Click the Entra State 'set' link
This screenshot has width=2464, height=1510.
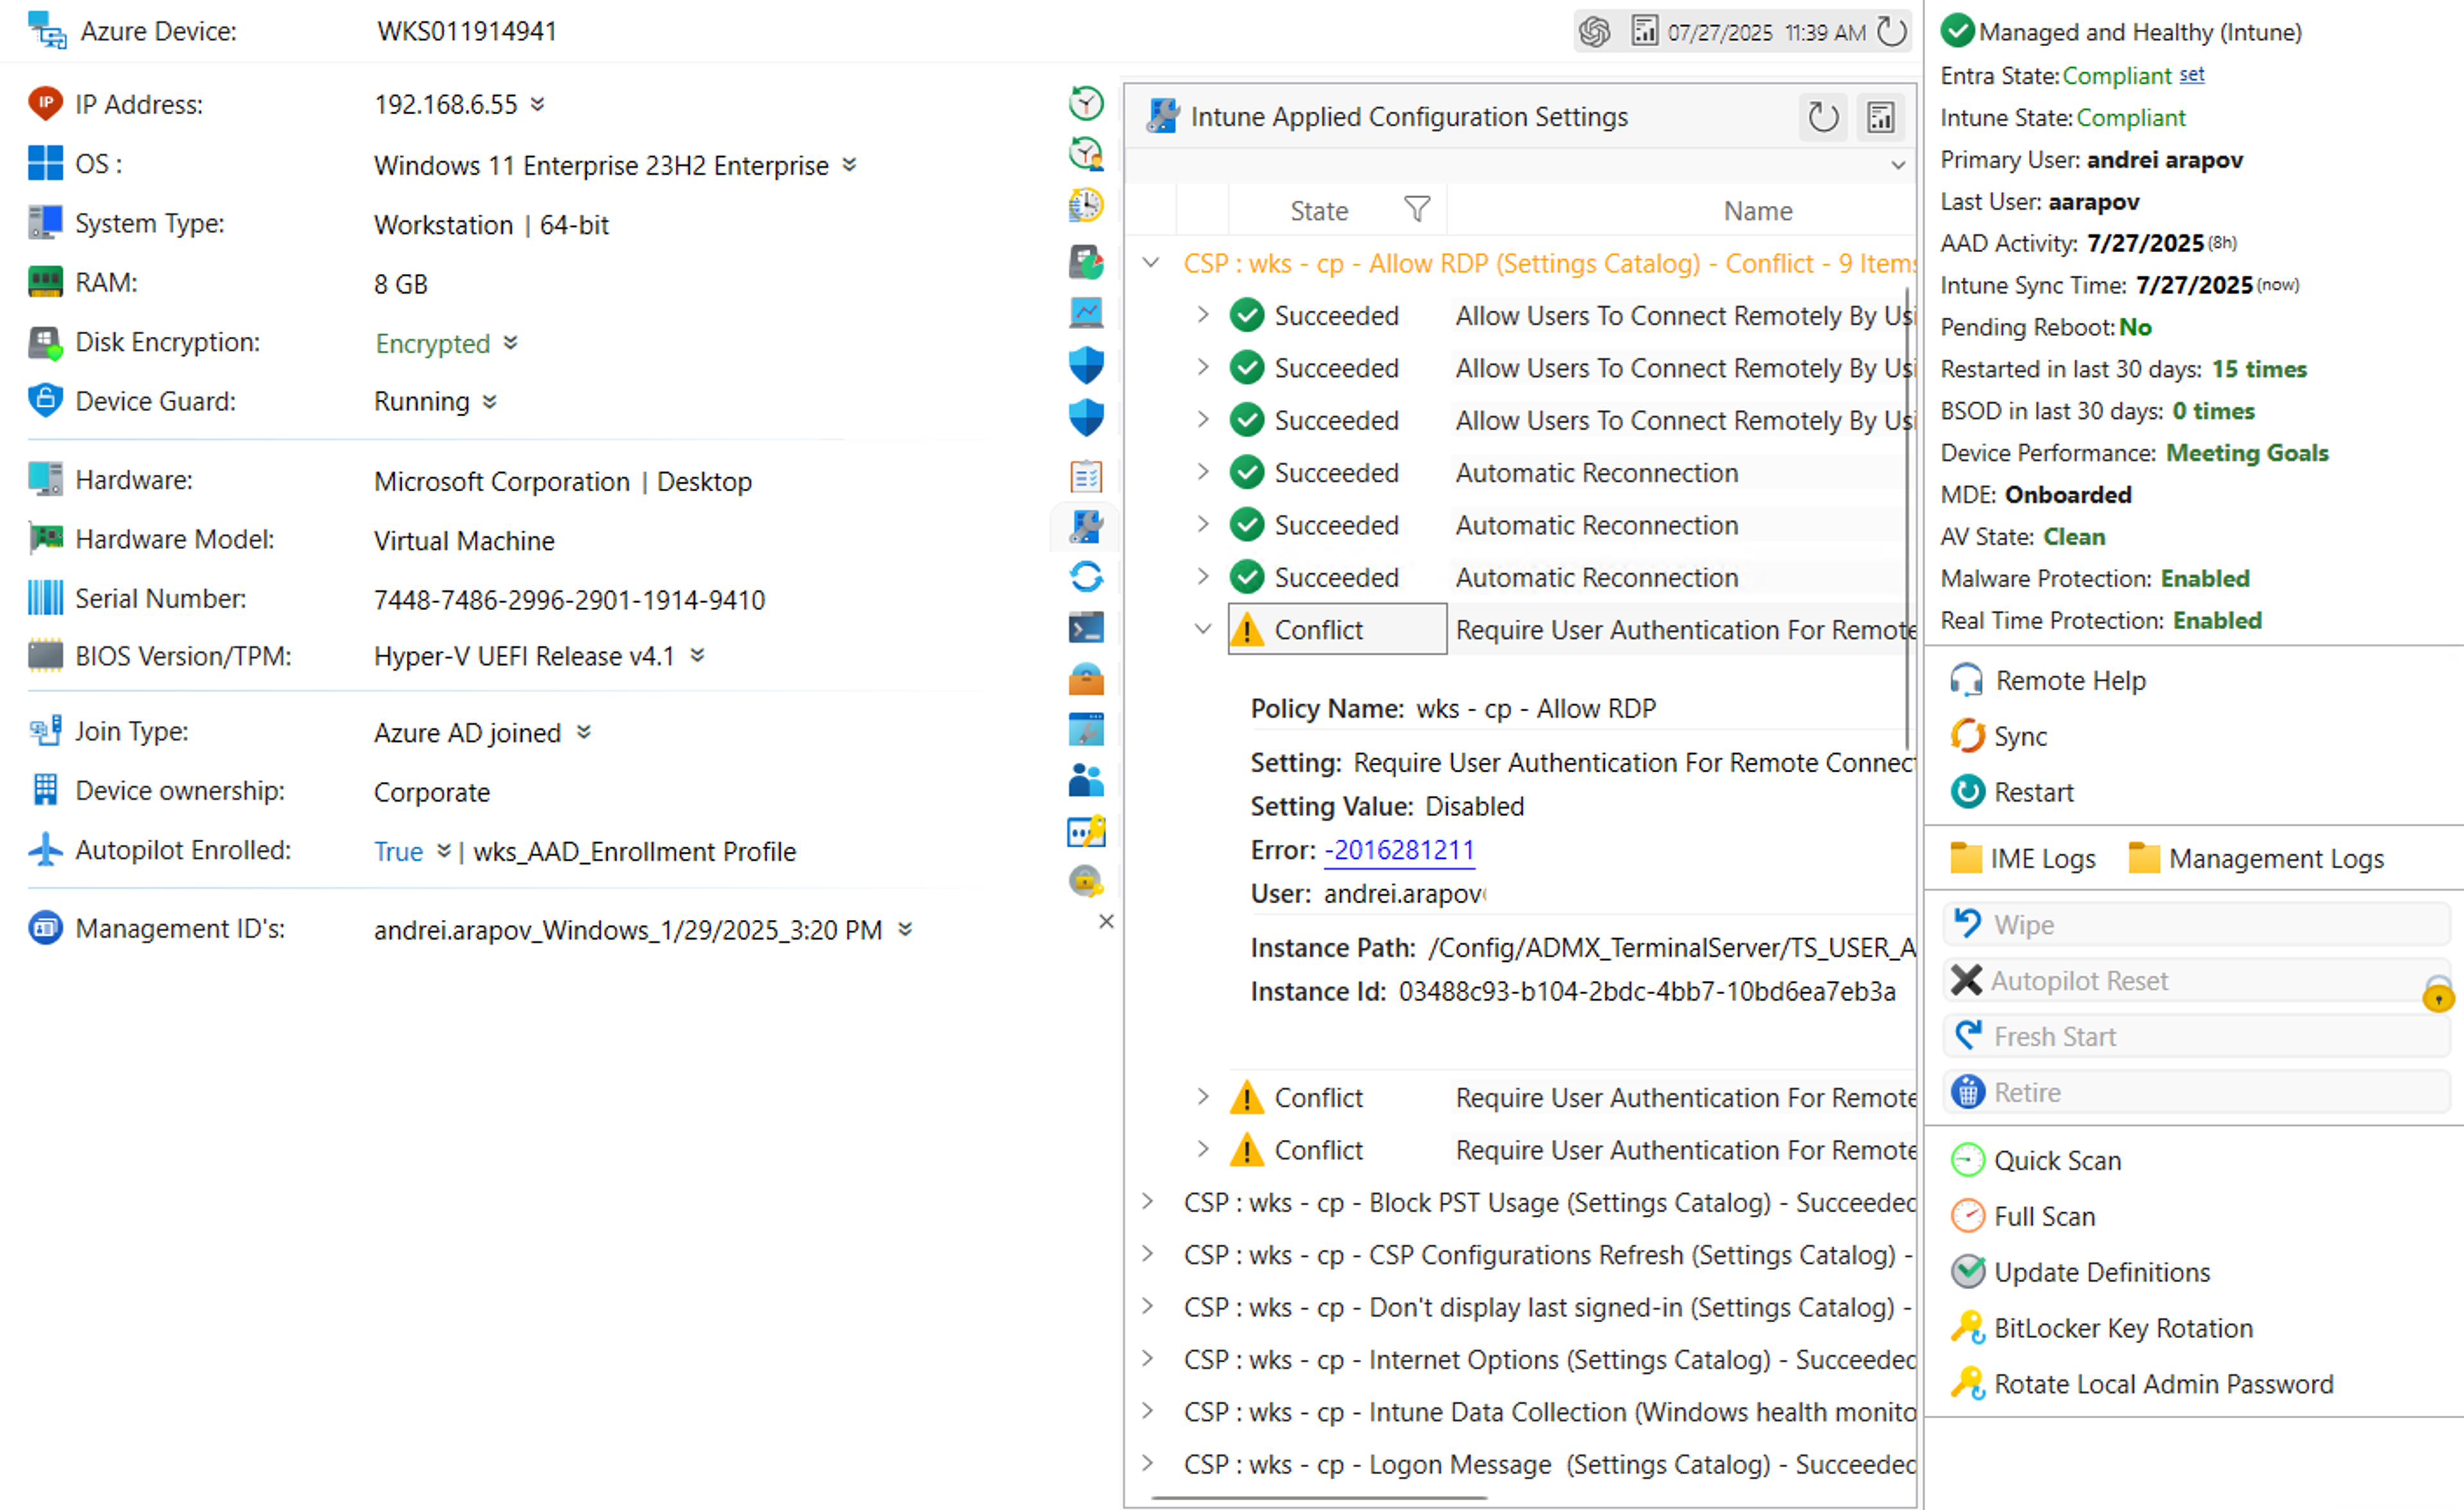pyautogui.click(x=2192, y=75)
